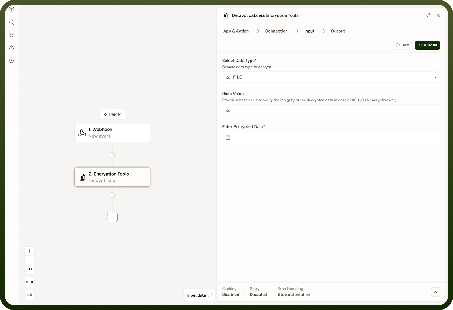Viewport: 453px width, 310px height.
Task: Click the Test button
Action: (x=403, y=45)
